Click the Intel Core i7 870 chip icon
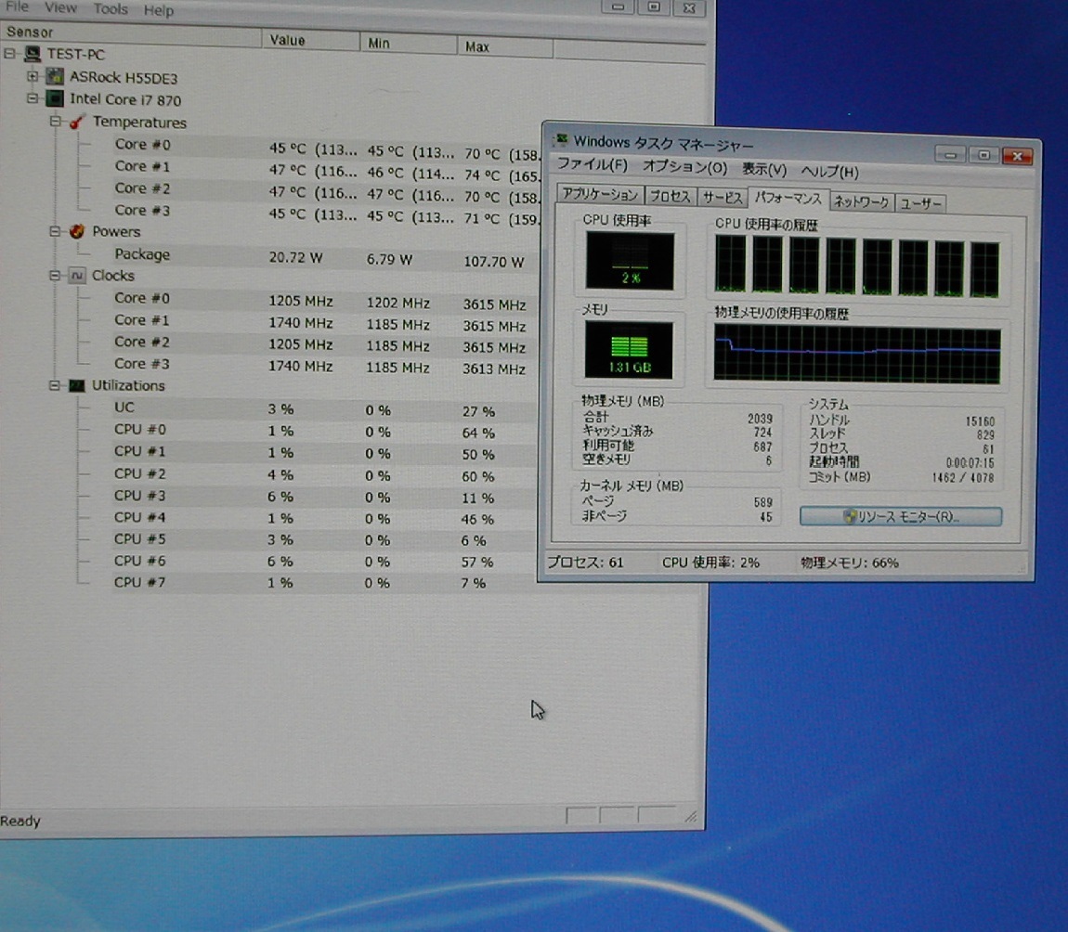This screenshot has height=932, width=1068. tap(55, 98)
